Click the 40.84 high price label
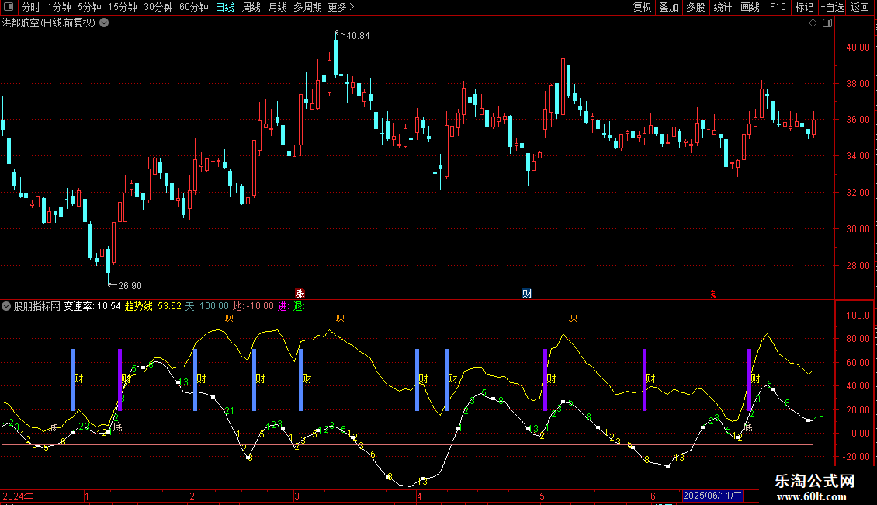877x505 pixels. click(x=358, y=35)
